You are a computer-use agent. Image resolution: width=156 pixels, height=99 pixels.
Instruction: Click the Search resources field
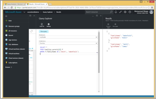pos(97,12)
